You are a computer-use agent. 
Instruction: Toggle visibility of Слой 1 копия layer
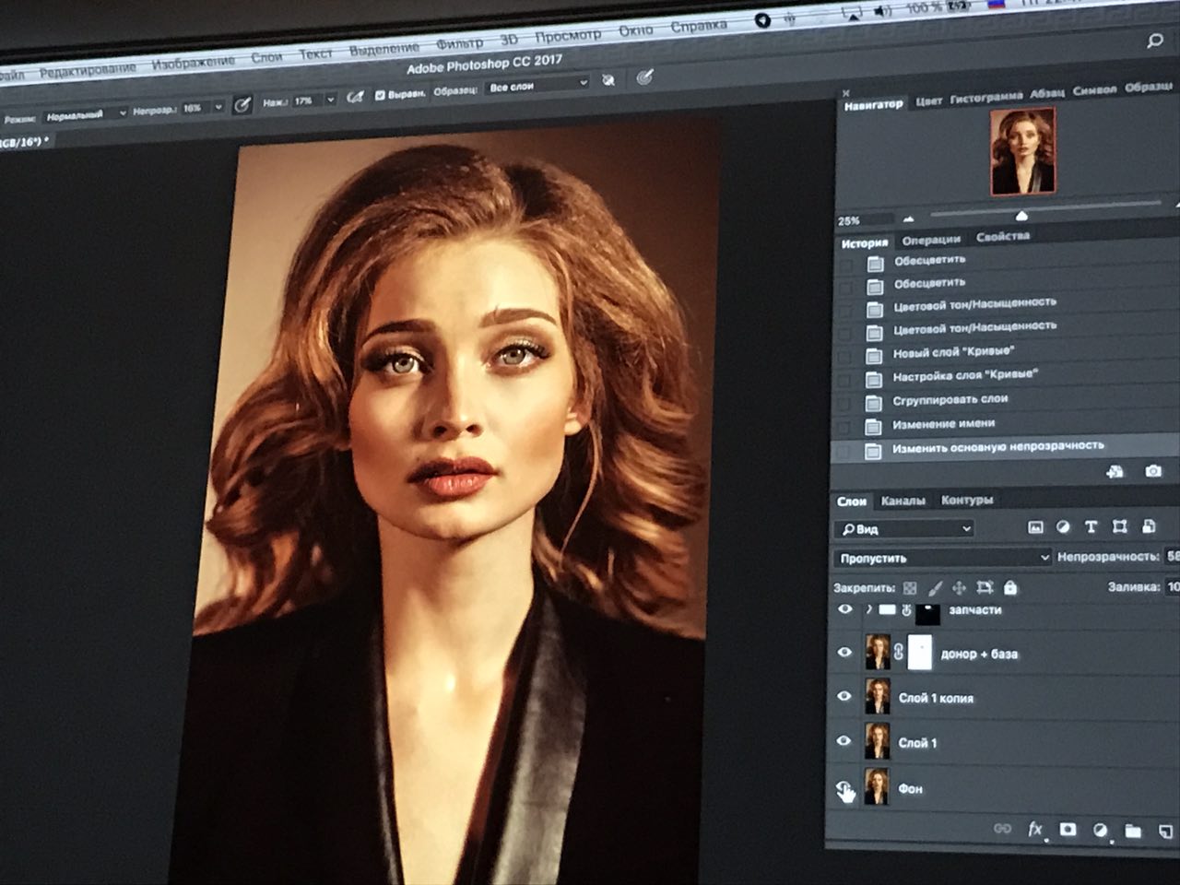coord(844,697)
